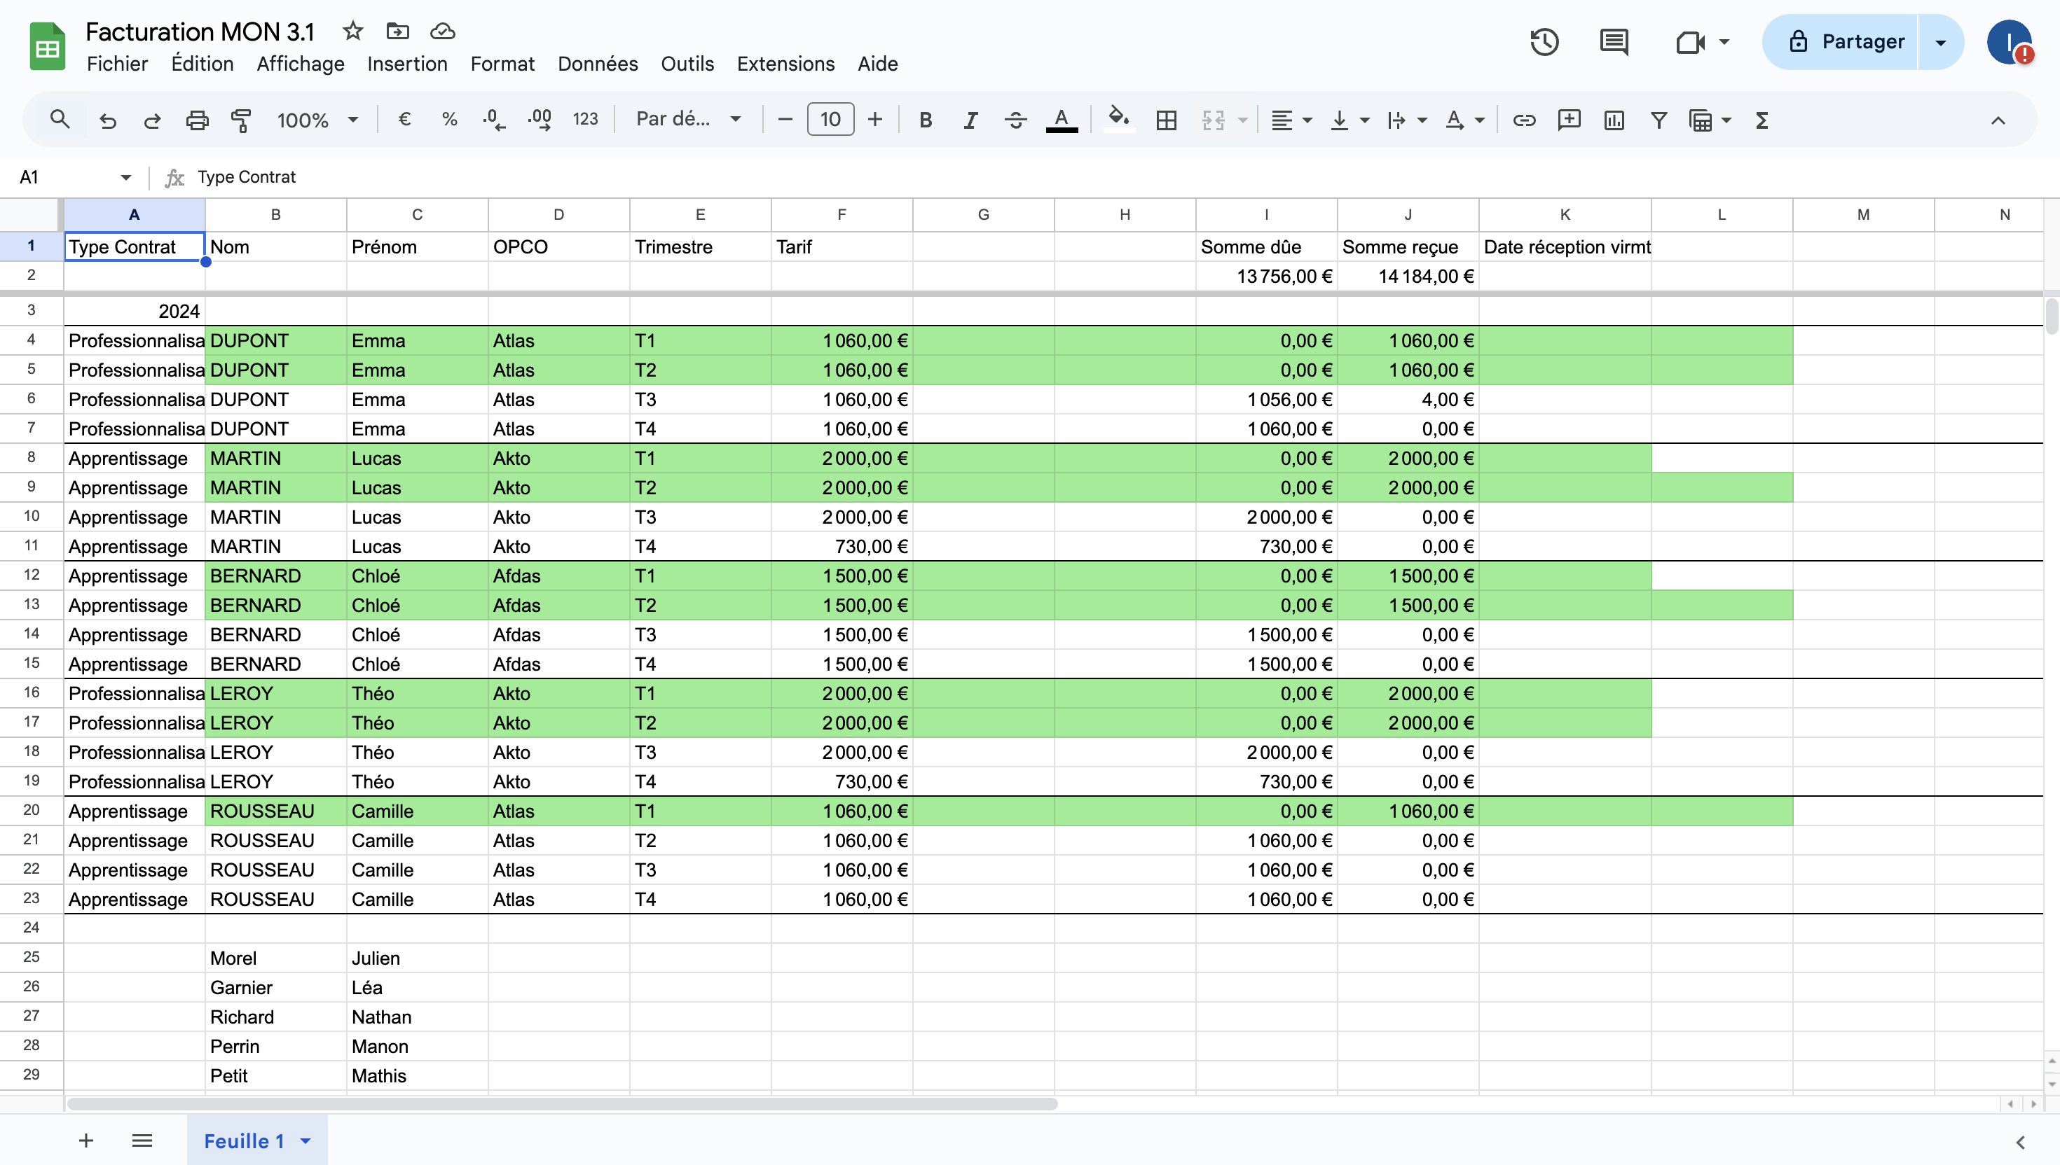Image resolution: width=2060 pixels, height=1165 pixels.
Task: Click the borders grid icon
Action: [1167, 120]
